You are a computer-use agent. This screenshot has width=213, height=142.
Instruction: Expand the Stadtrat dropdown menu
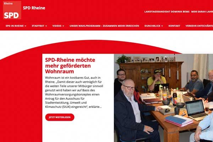(x=39, y=26)
